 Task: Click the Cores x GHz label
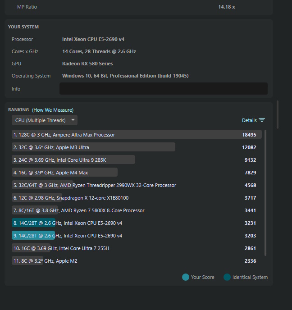click(x=25, y=52)
